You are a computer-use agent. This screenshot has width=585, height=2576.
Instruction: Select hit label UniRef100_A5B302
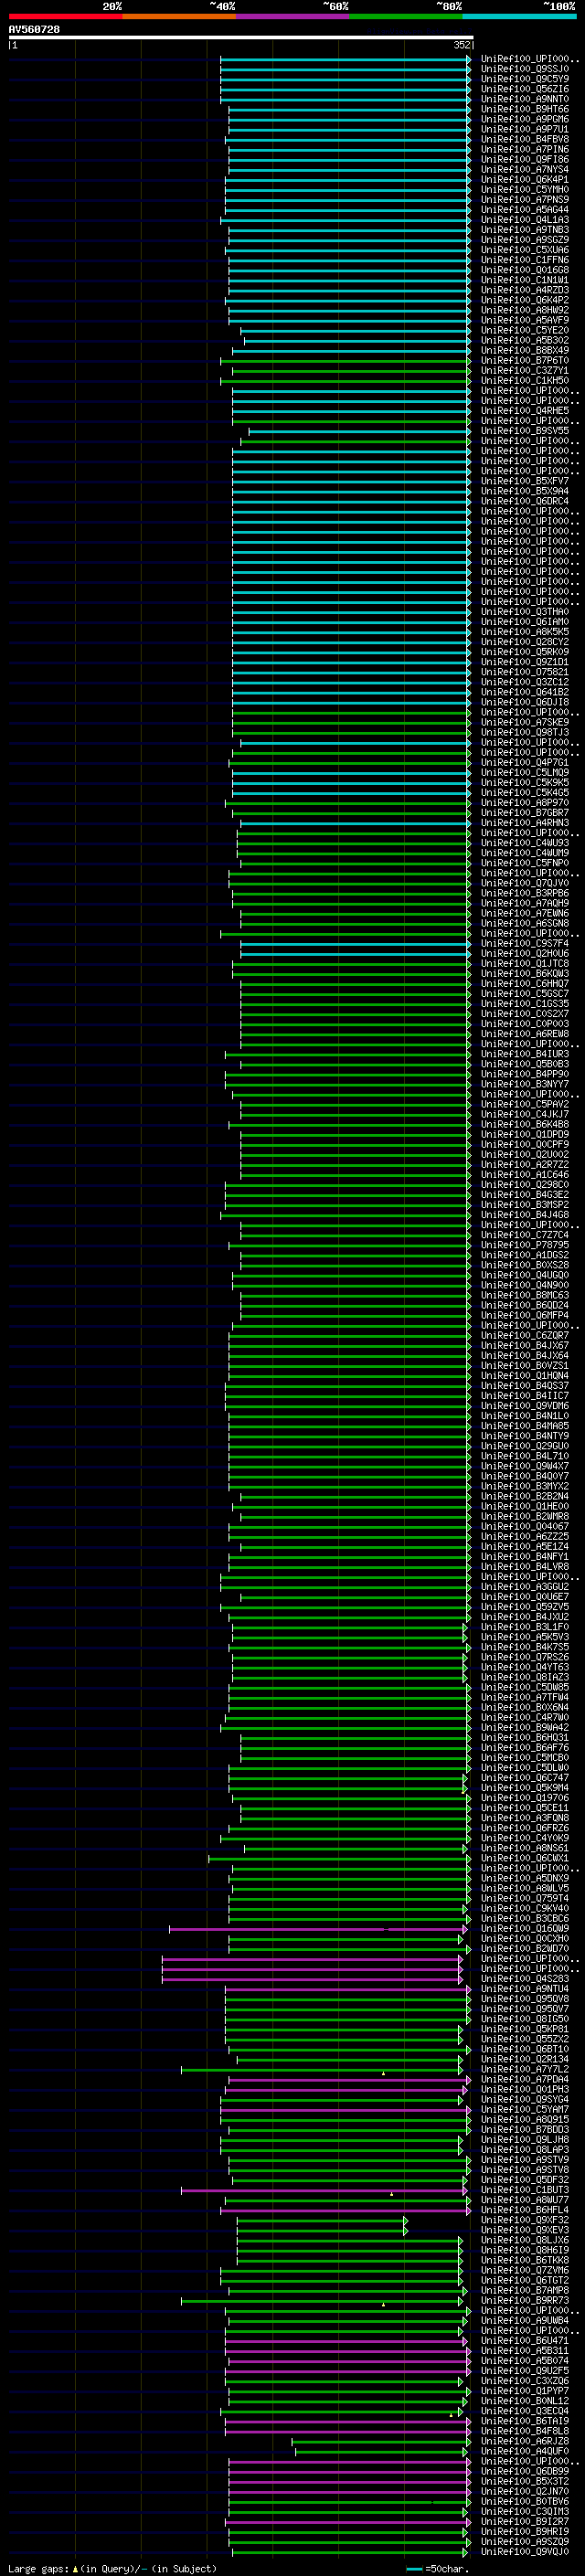(525, 340)
